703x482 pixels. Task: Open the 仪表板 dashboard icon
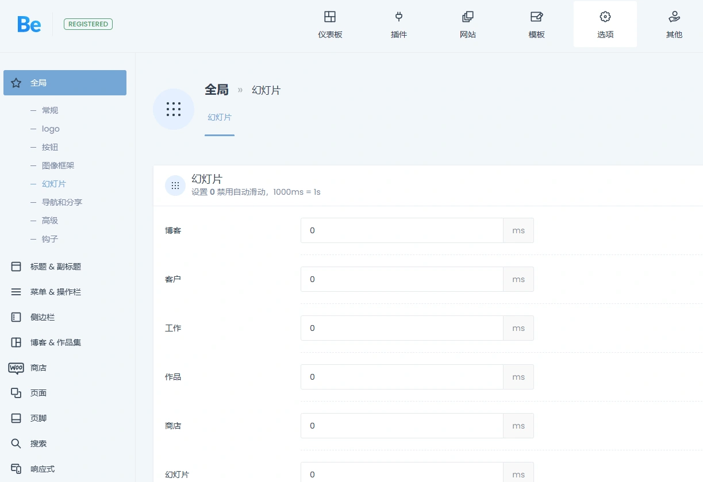[329, 24]
